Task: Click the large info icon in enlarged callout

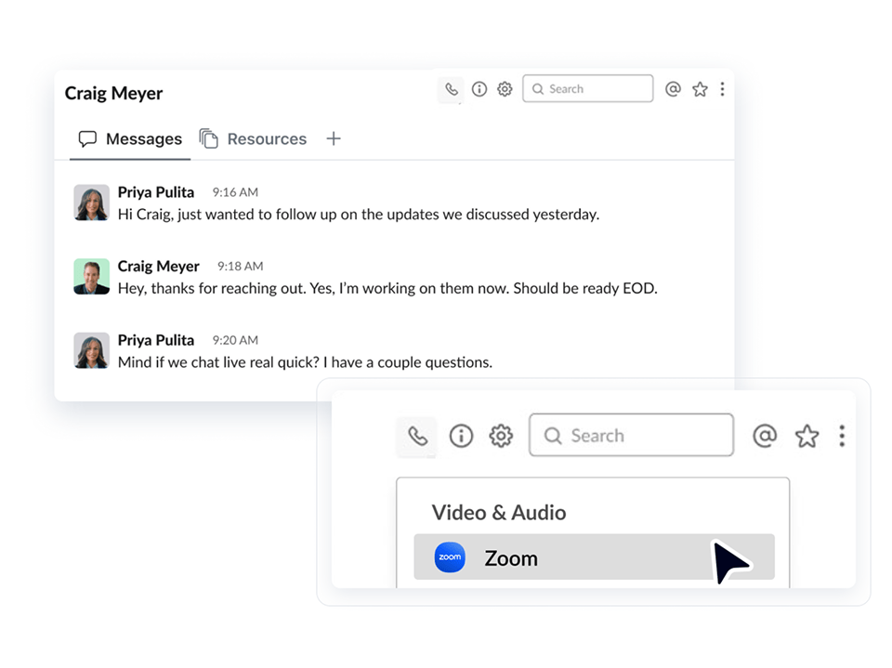Action: click(x=461, y=436)
